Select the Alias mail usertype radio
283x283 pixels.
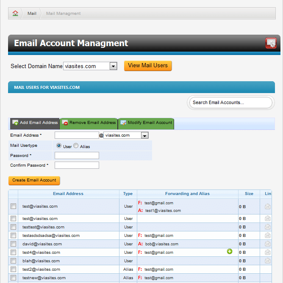coord(76,146)
